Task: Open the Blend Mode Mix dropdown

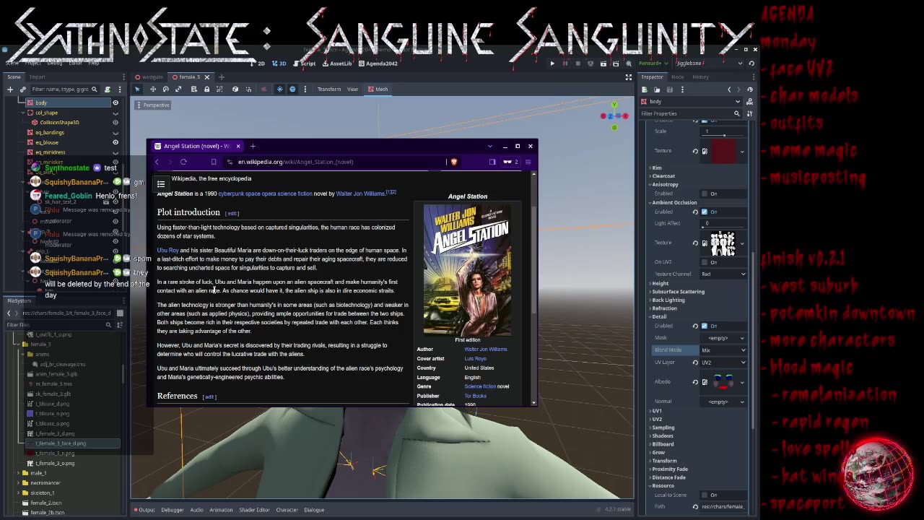Action: [723, 350]
